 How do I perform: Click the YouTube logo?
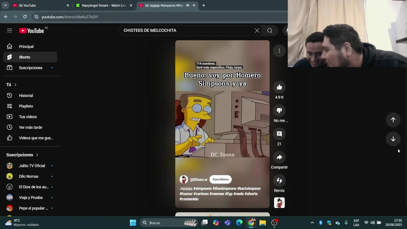click(x=31, y=31)
